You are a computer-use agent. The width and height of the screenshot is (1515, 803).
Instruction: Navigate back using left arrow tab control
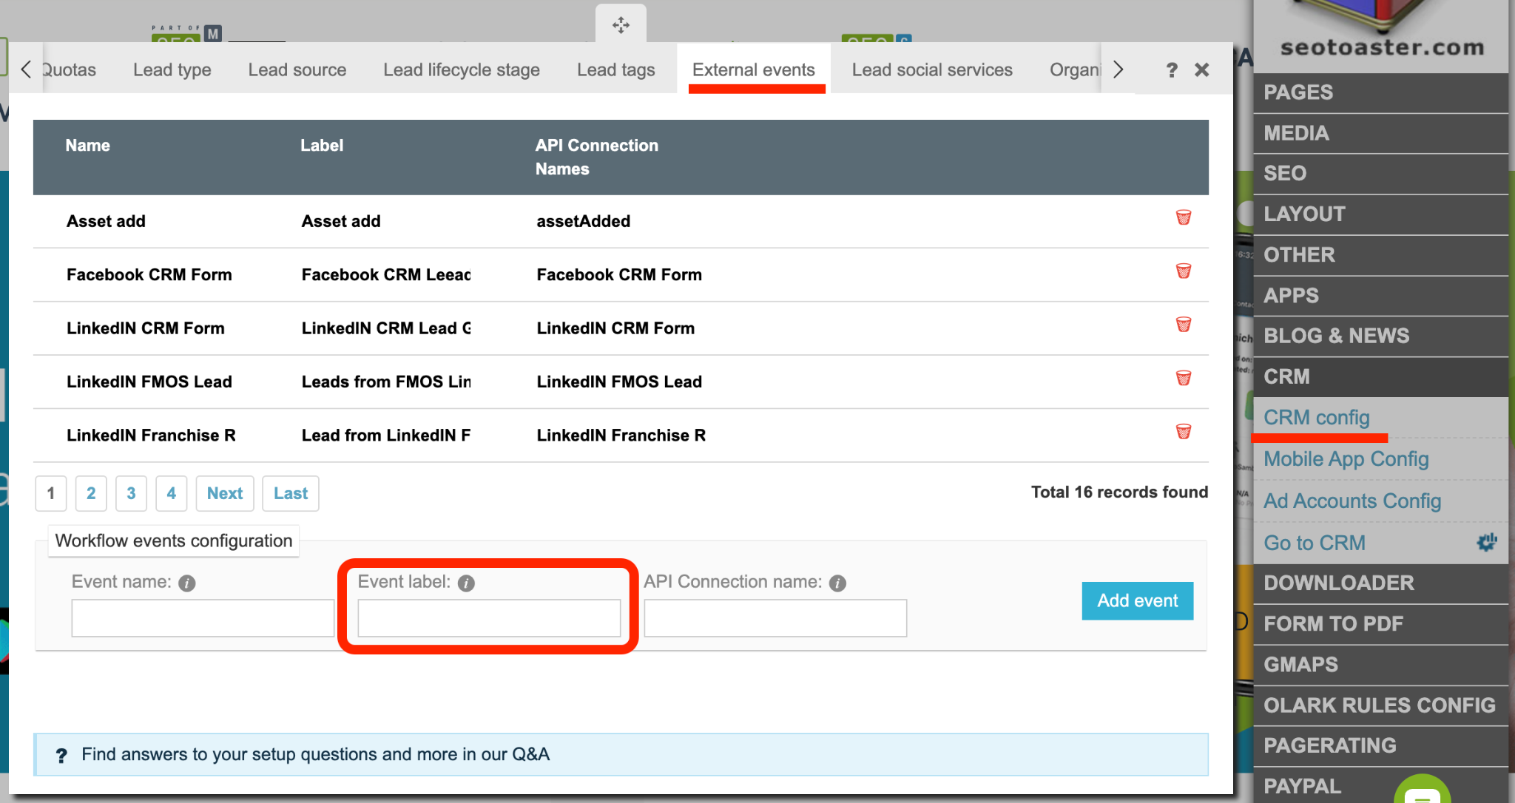[27, 69]
